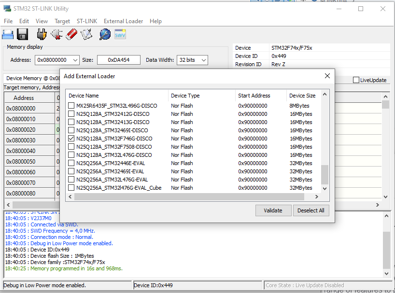The image size is (395, 293).
Task: Launch the SWV viewer icon
Action: point(120,34)
